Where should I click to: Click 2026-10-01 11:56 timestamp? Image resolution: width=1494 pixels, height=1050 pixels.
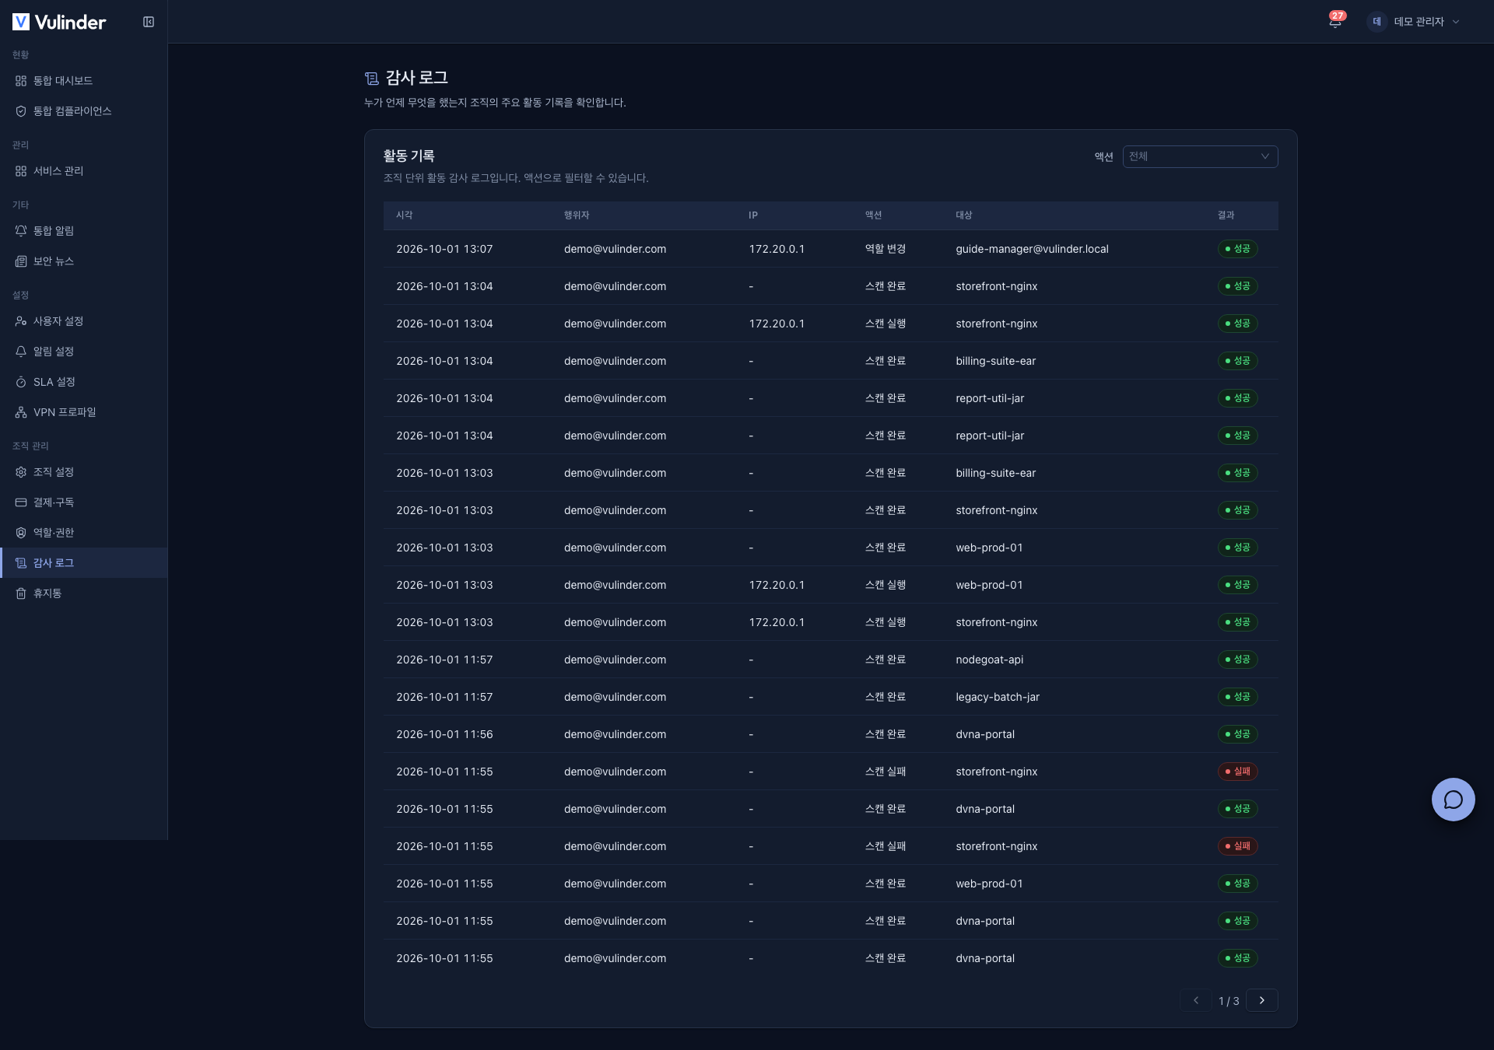[x=444, y=734]
